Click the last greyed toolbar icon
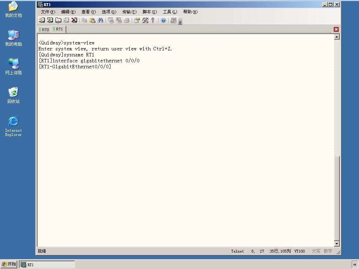The height and width of the screenshot is (269, 359). (174, 20)
